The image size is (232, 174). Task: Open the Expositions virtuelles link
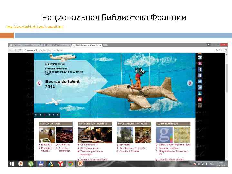pos(46,150)
